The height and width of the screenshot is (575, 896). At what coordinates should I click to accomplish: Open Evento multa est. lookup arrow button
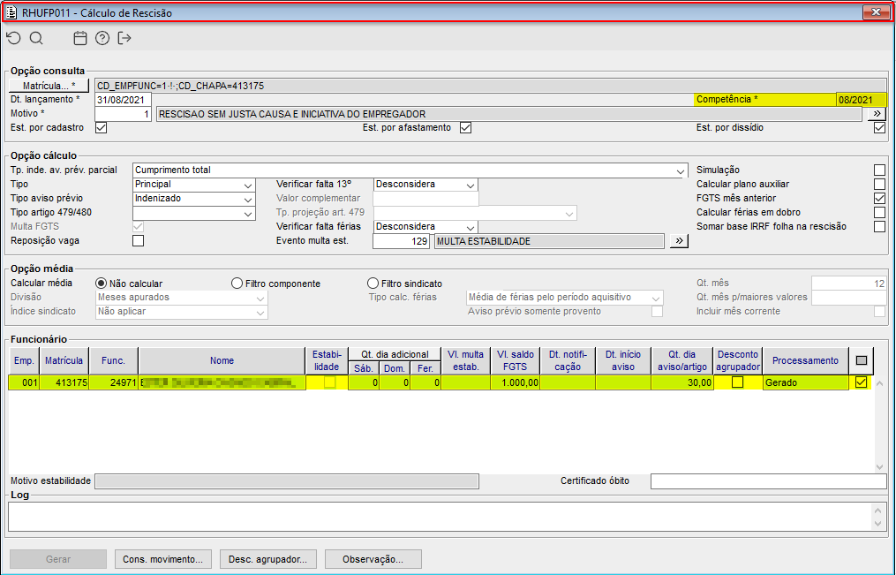click(x=679, y=240)
